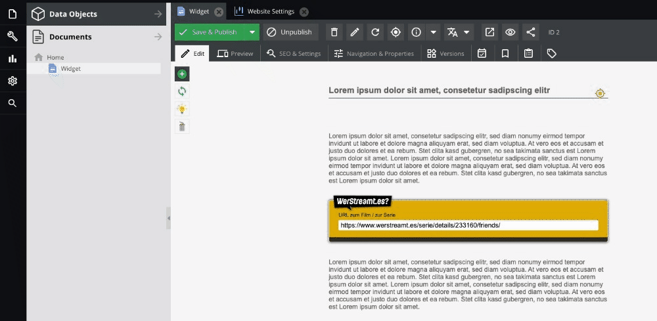
Task: Close the Website Settings tab
Action: pyautogui.click(x=304, y=12)
